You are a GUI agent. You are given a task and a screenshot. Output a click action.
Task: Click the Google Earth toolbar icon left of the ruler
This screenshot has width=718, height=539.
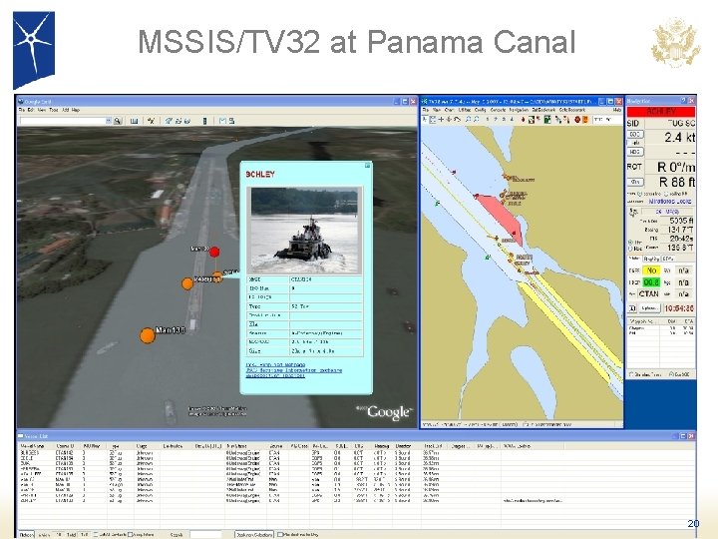click(186, 121)
